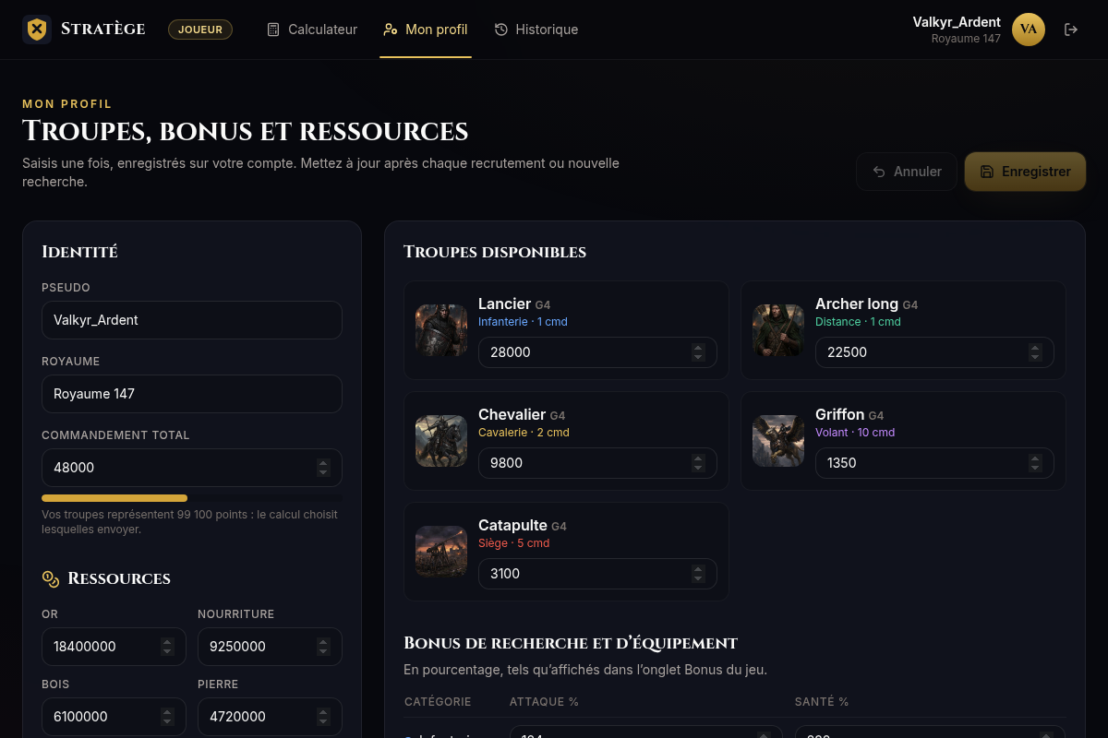Click the Catapulte quantity stepper arrows

698,574
